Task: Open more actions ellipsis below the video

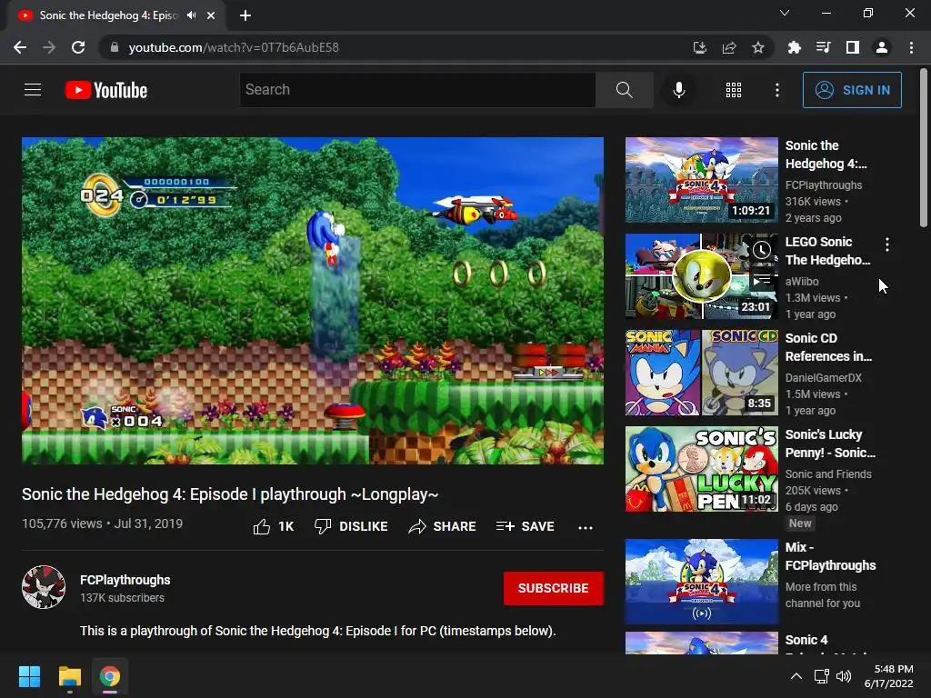Action: (x=586, y=528)
